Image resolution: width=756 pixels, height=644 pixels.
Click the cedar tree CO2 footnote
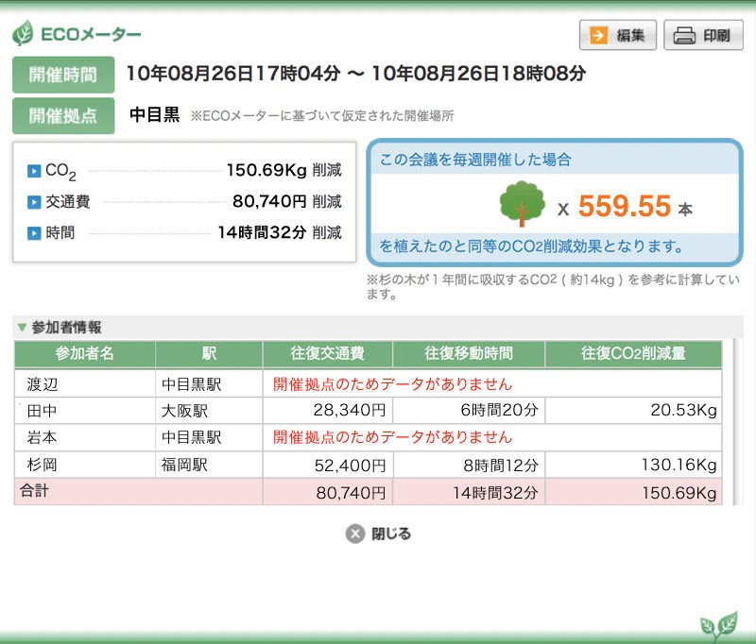[553, 287]
